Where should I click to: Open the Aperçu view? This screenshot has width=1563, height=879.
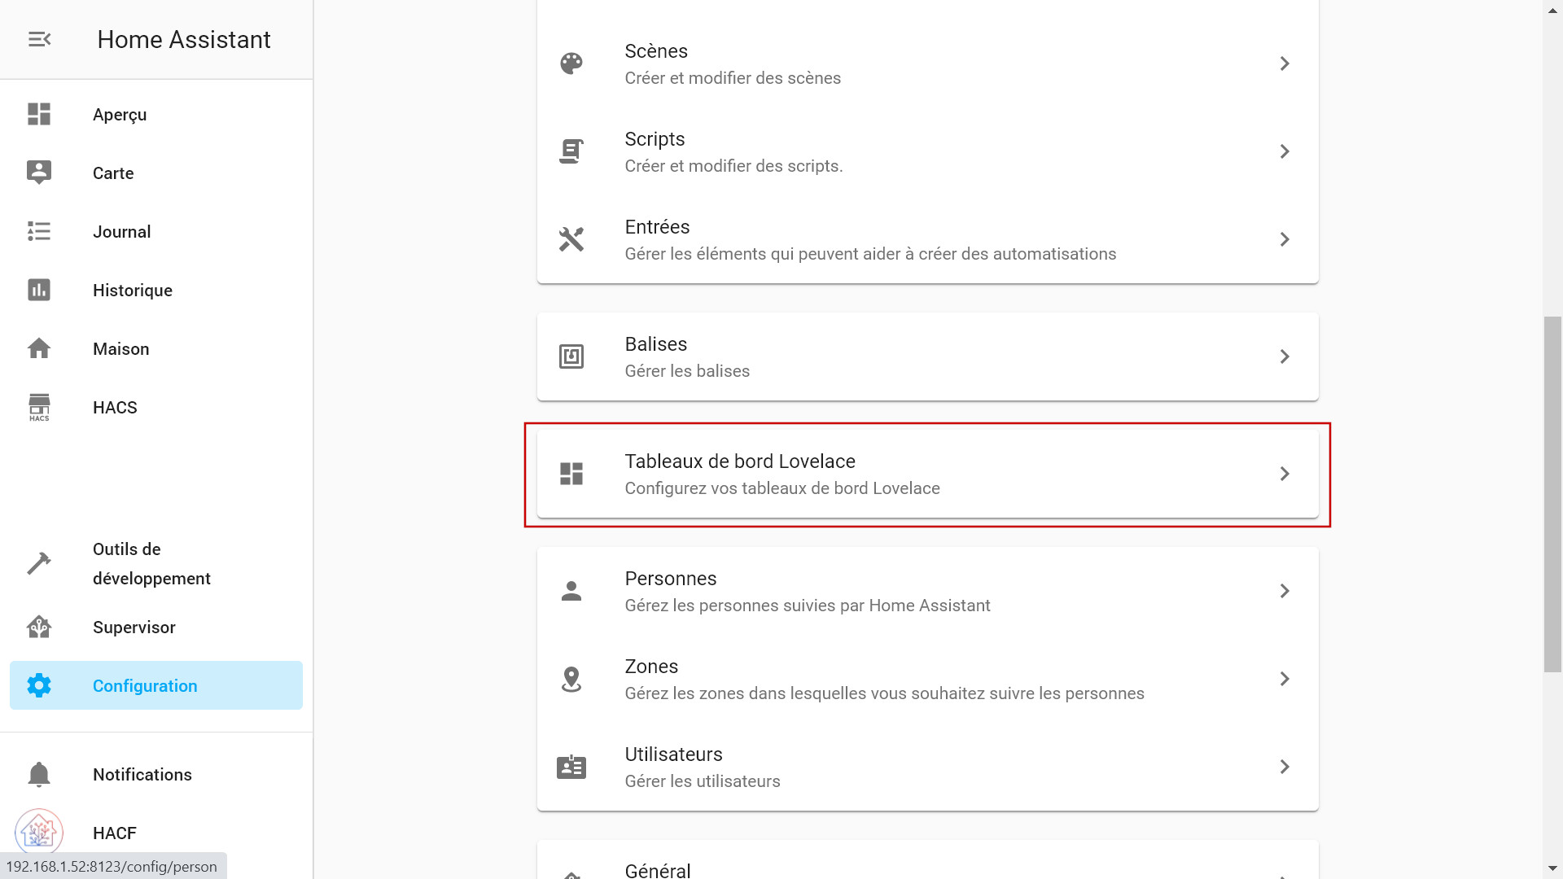pos(156,115)
